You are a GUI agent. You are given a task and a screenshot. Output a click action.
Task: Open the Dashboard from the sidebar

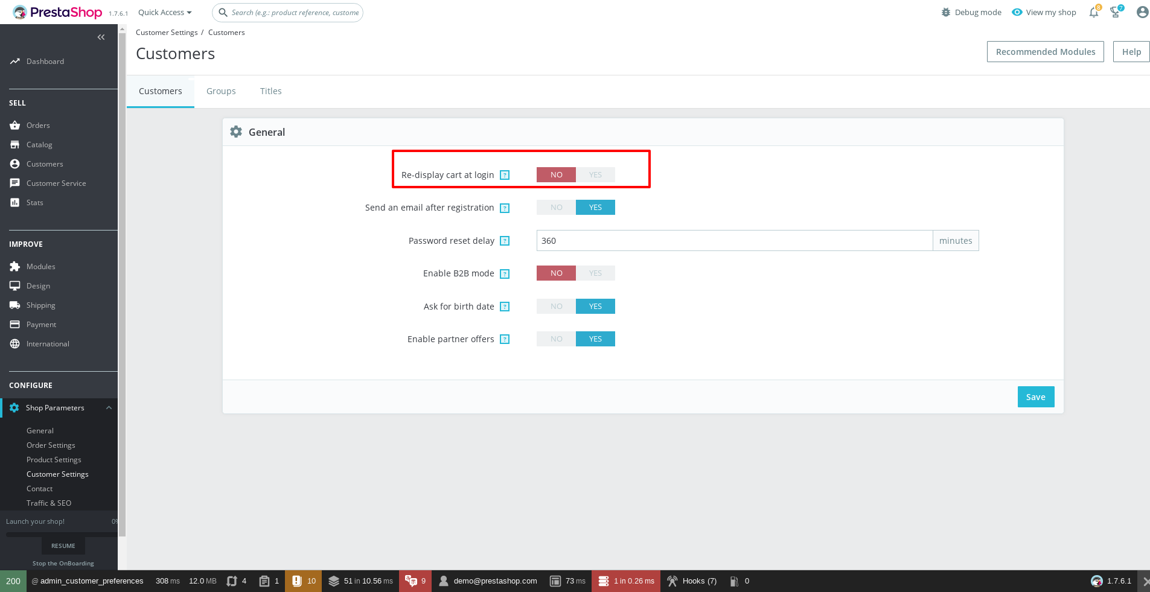click(x=45, y=62)
